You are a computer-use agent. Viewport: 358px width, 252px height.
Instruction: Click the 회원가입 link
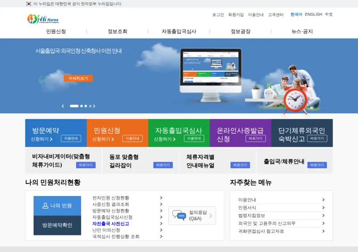[236, 15]
